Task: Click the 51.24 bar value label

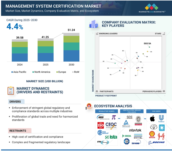Action: (x=71, y=30)
